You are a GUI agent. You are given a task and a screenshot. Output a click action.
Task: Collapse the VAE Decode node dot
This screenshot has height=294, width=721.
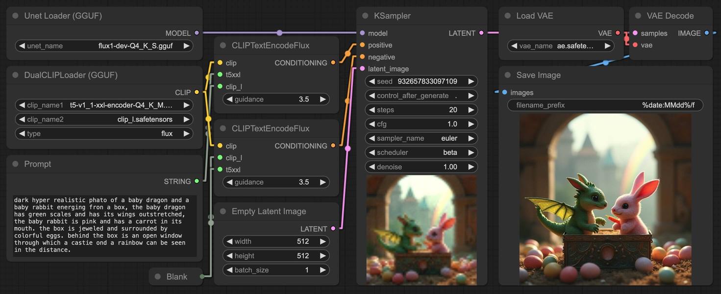click(638, 16)
